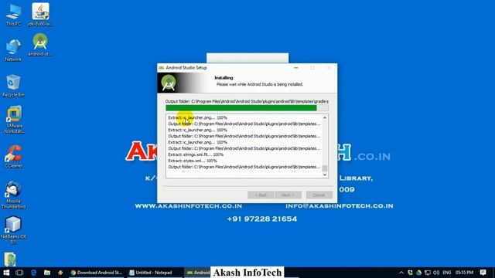
Task: Select the android-studio installer desktop icon
Action: point(39,45)
